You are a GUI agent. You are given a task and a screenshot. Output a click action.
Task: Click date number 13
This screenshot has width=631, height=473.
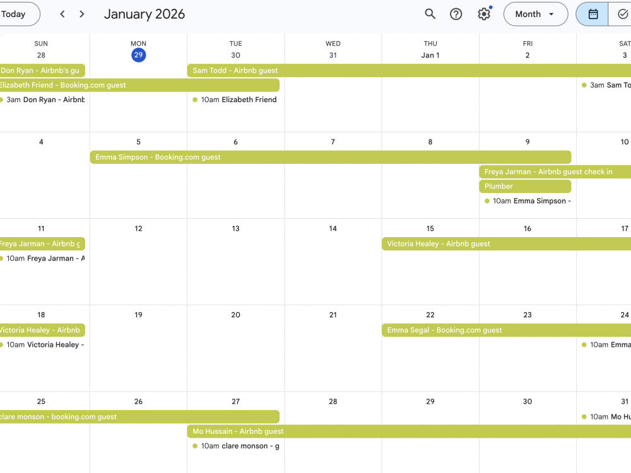(236, 228)
